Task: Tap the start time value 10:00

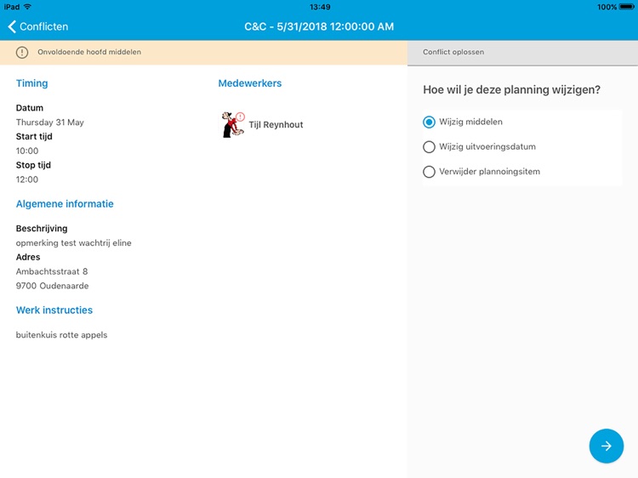Action: pyautogui.click(x=27, y=151)
